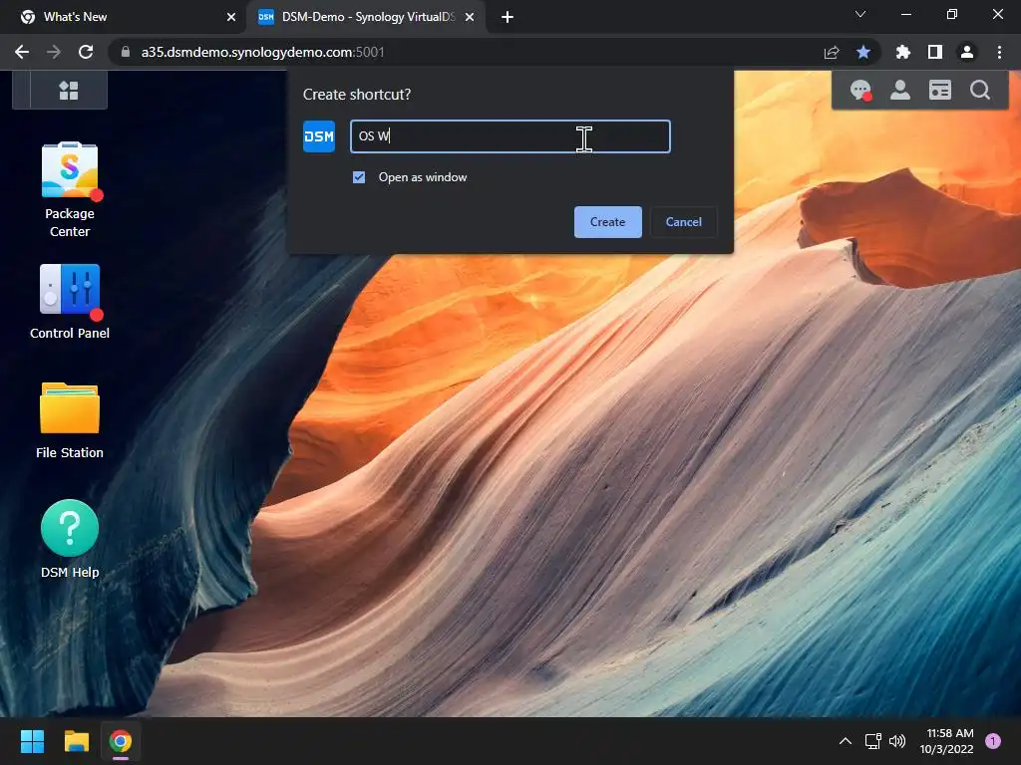
Task: Select DSM-Demo Synology tab
Action: click(367, 17)
